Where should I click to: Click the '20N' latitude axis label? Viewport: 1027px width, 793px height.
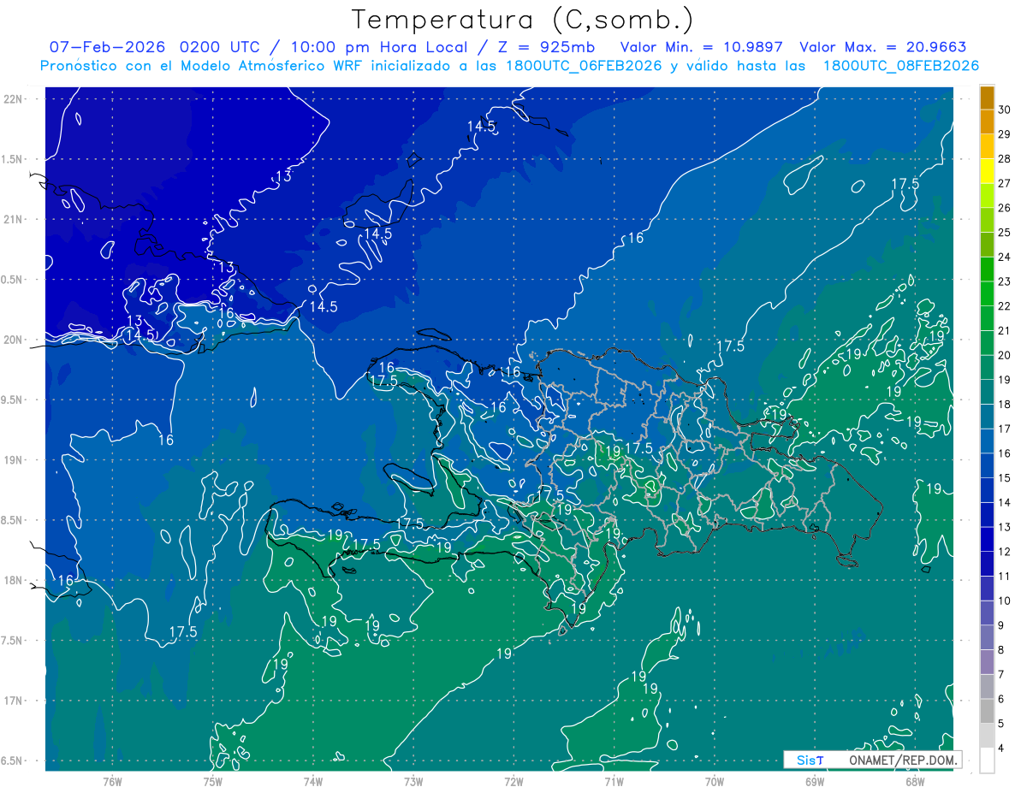[x=15, y=340]
